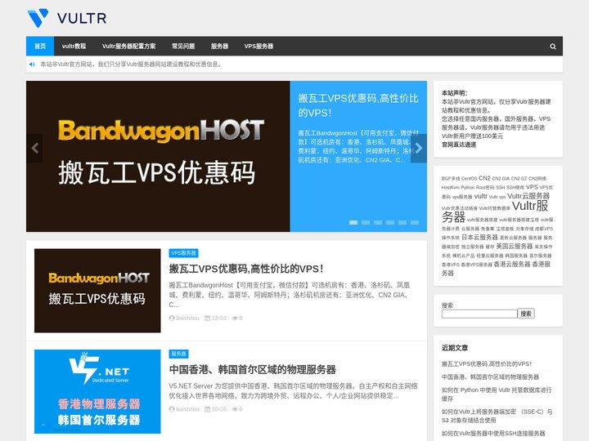Select the first slider indicator dot

point(353,222)
